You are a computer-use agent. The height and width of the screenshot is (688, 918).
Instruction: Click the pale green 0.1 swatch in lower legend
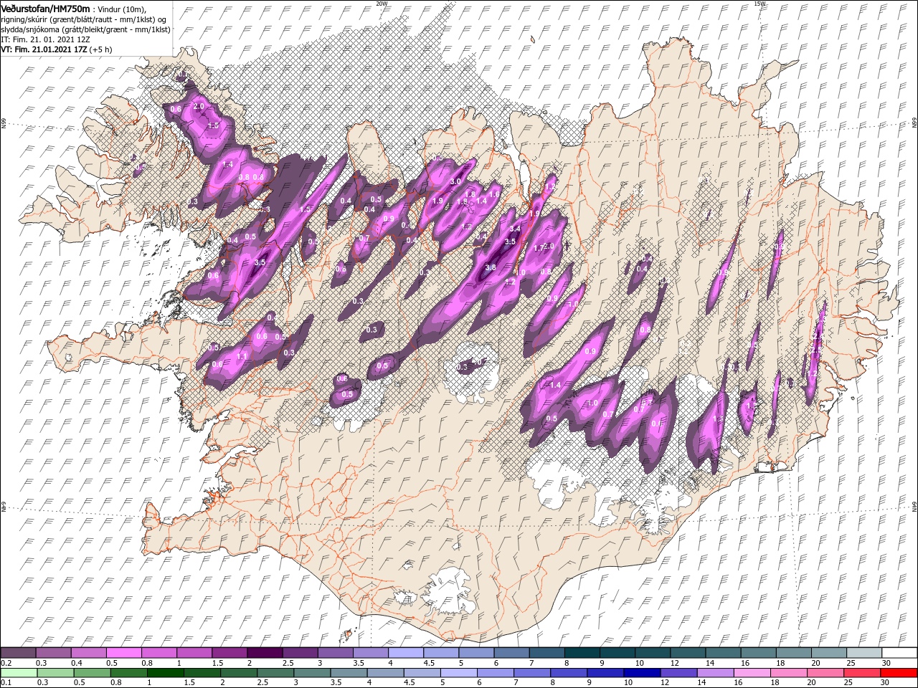[x=19, y=673]
